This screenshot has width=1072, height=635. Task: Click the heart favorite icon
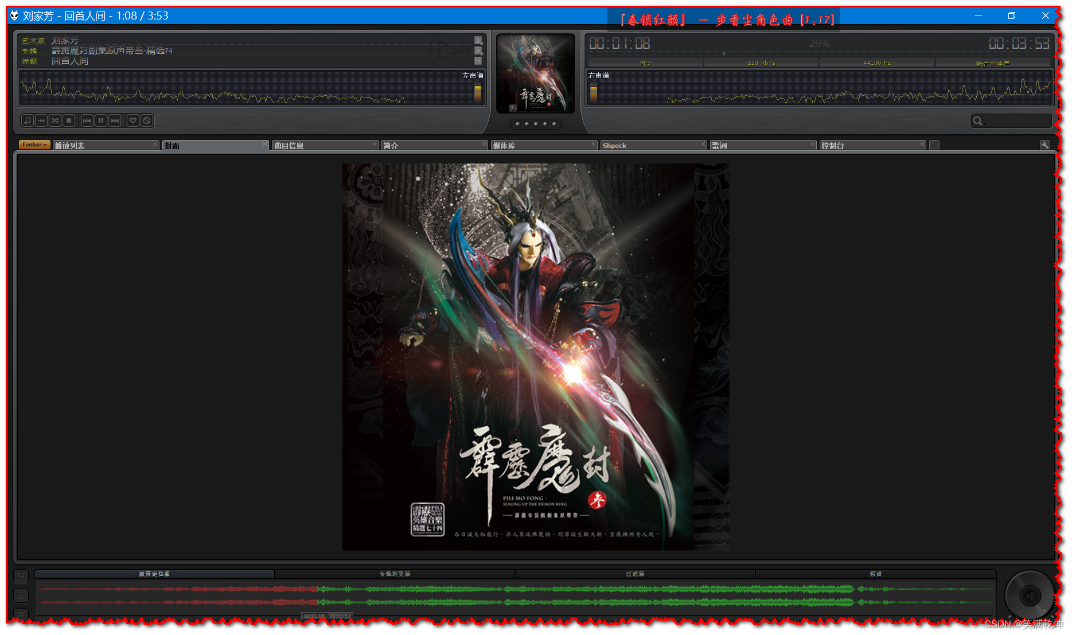[x=133, y=120]
